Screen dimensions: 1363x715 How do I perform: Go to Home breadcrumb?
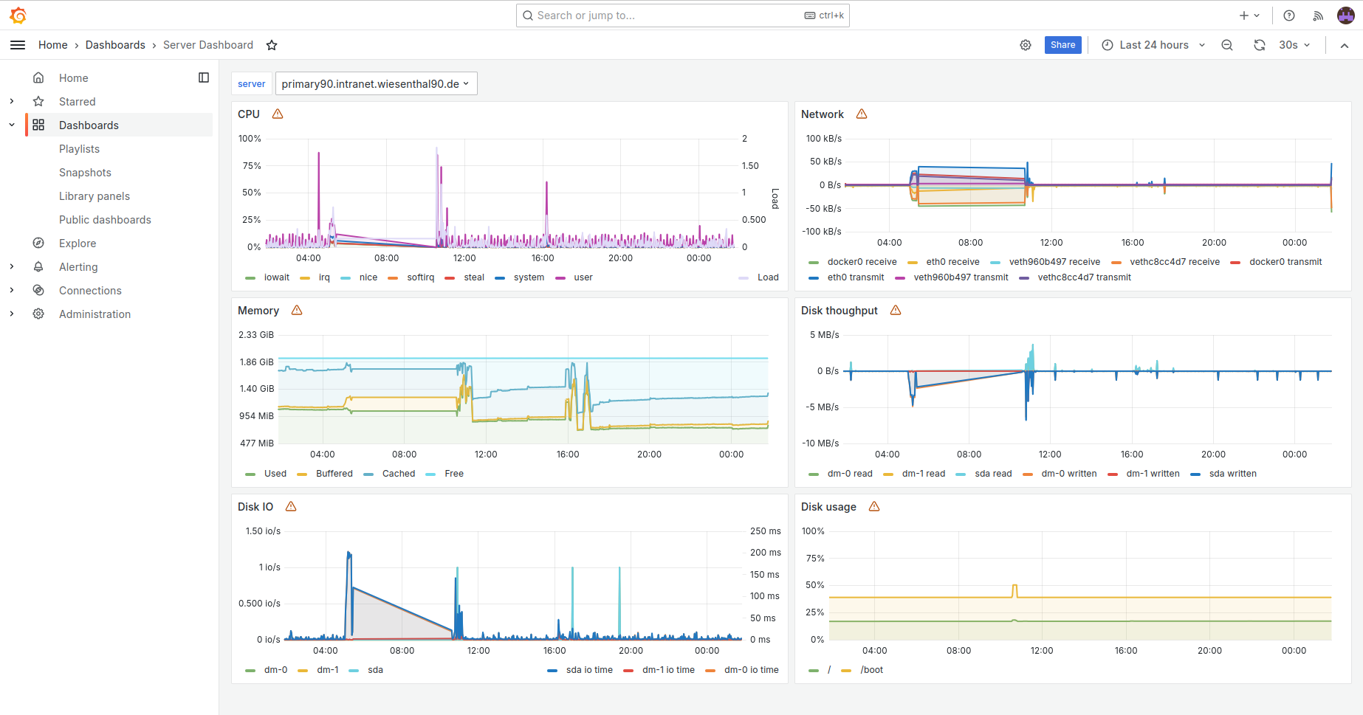point(53,45)
